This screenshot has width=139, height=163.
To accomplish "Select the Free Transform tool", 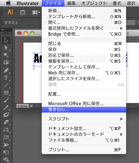I will (x=6, y=152).
